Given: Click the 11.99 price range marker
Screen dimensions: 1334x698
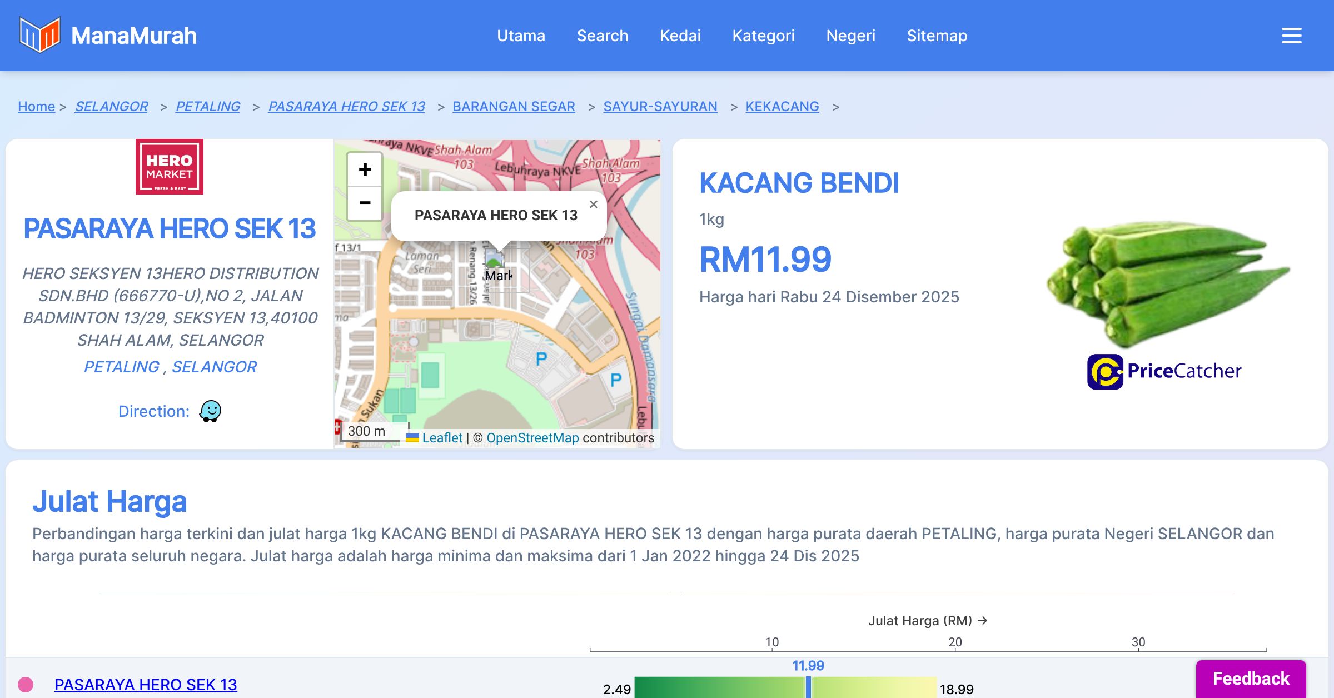Looking at the screenshot, I should tap(808, 687).
